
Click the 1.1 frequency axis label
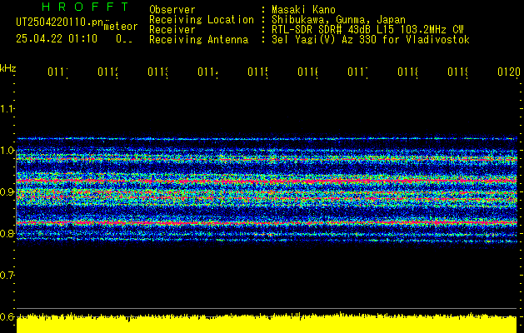pyautogui.click(x=7, y=108)
